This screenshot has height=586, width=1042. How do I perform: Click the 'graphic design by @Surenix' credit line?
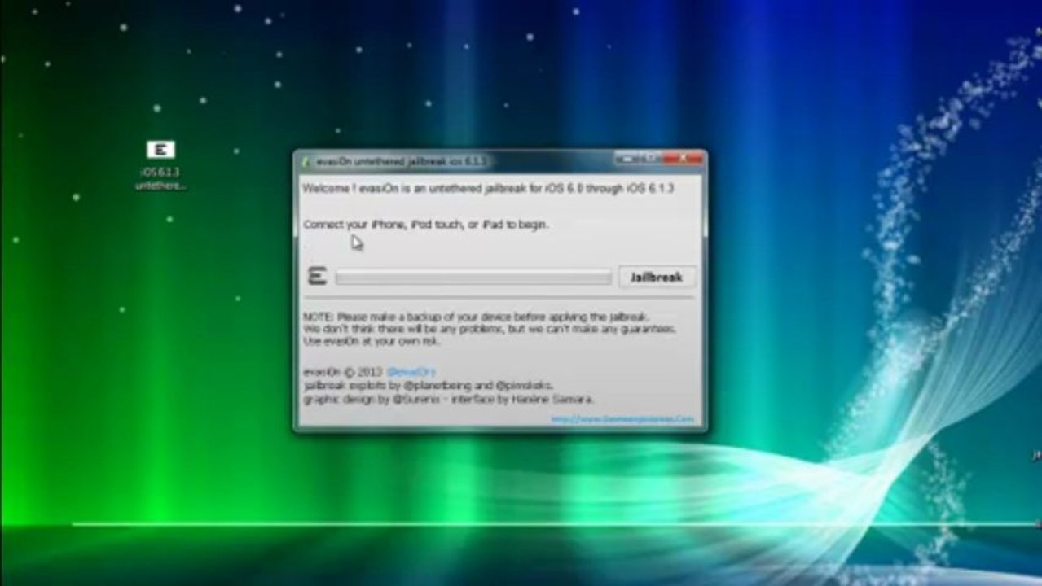[x=448, y=399]
